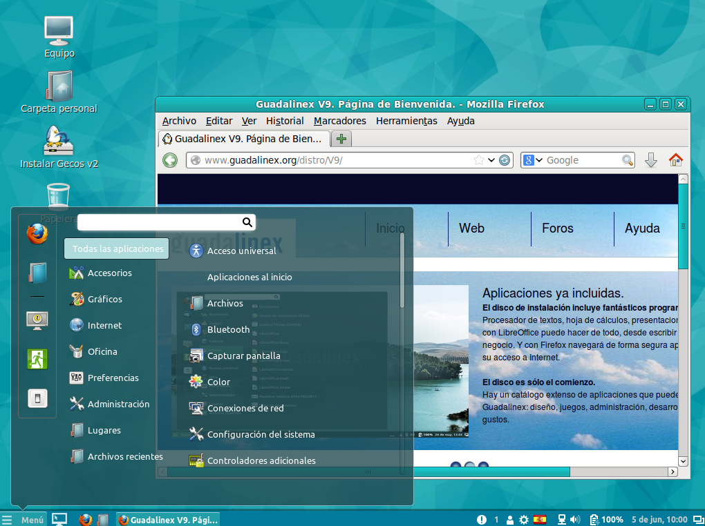Screen dimensions: 705x526
Task: Open the Editar menu
Action: click(219, 121)
